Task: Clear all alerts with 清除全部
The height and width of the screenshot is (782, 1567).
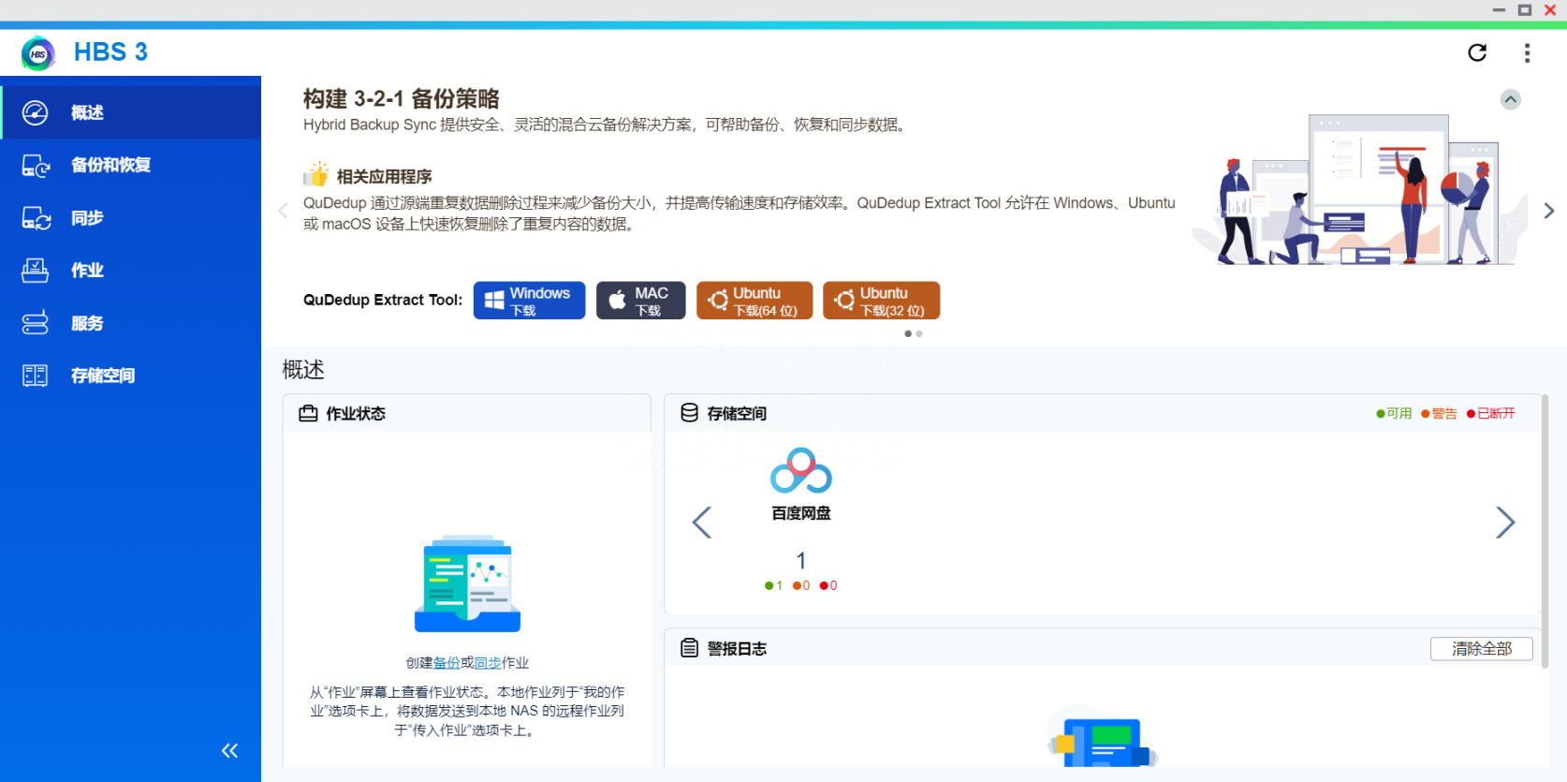Action: [1481, 648]
